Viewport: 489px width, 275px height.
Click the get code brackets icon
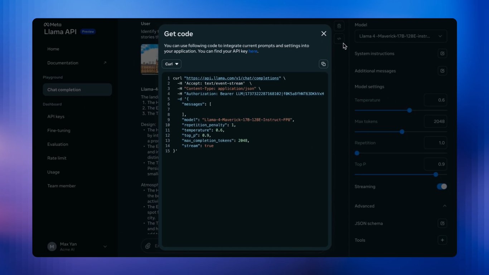pyautogui.click(x=339, y=39)
